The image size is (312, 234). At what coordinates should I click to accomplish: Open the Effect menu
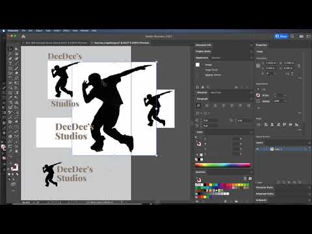pos(66,31)
